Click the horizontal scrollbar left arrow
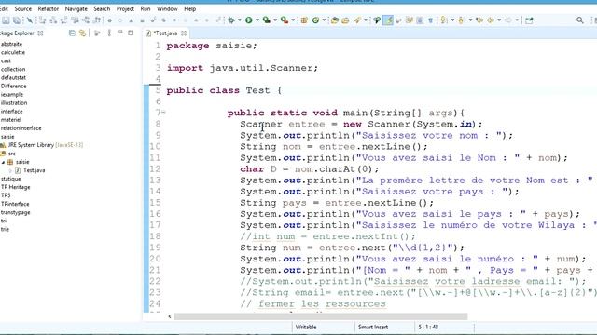The image size is (597, 335). tap(170, 316)
